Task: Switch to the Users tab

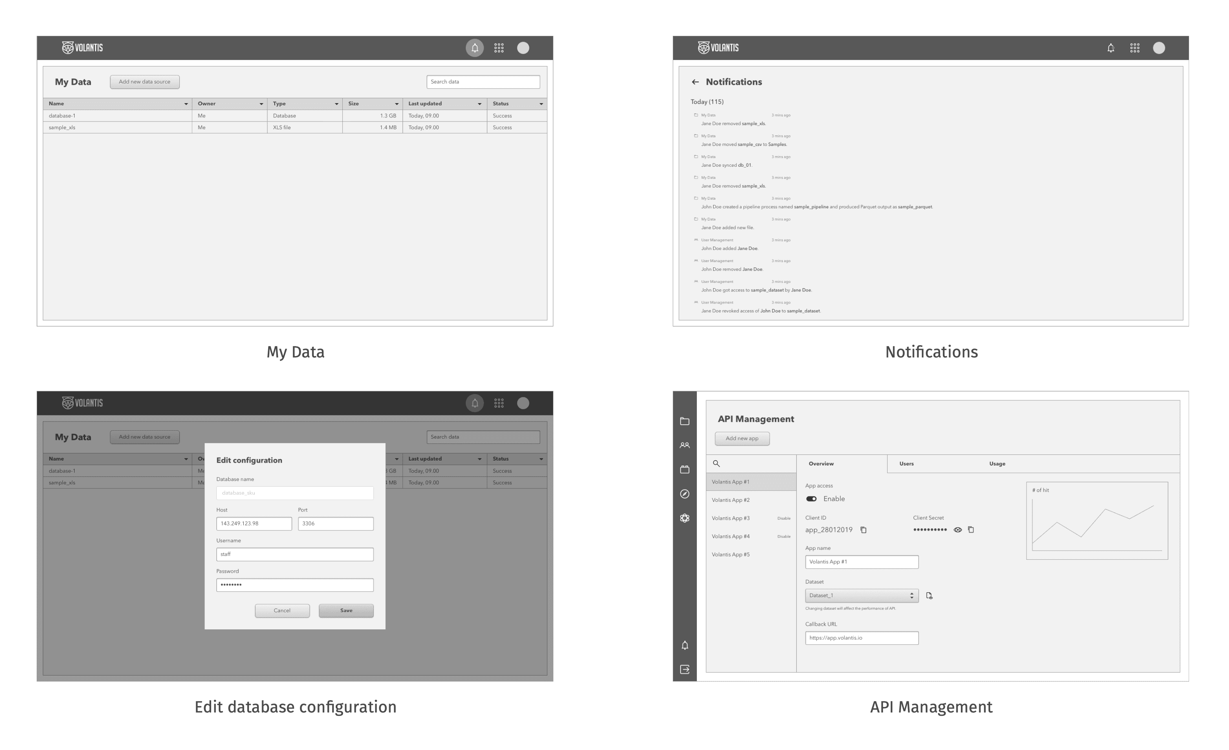Action: click(906, 463)
